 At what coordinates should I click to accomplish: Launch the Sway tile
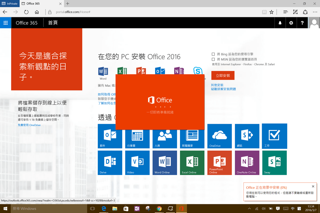274,163
